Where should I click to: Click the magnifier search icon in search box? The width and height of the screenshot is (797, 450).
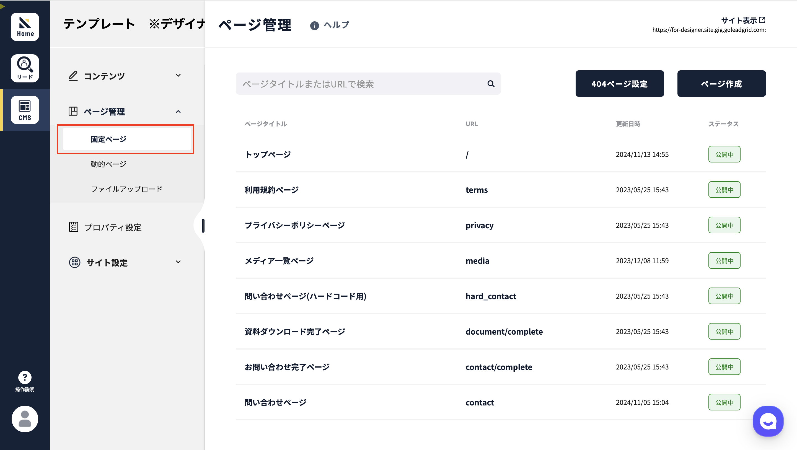click(x=491, y=84)
